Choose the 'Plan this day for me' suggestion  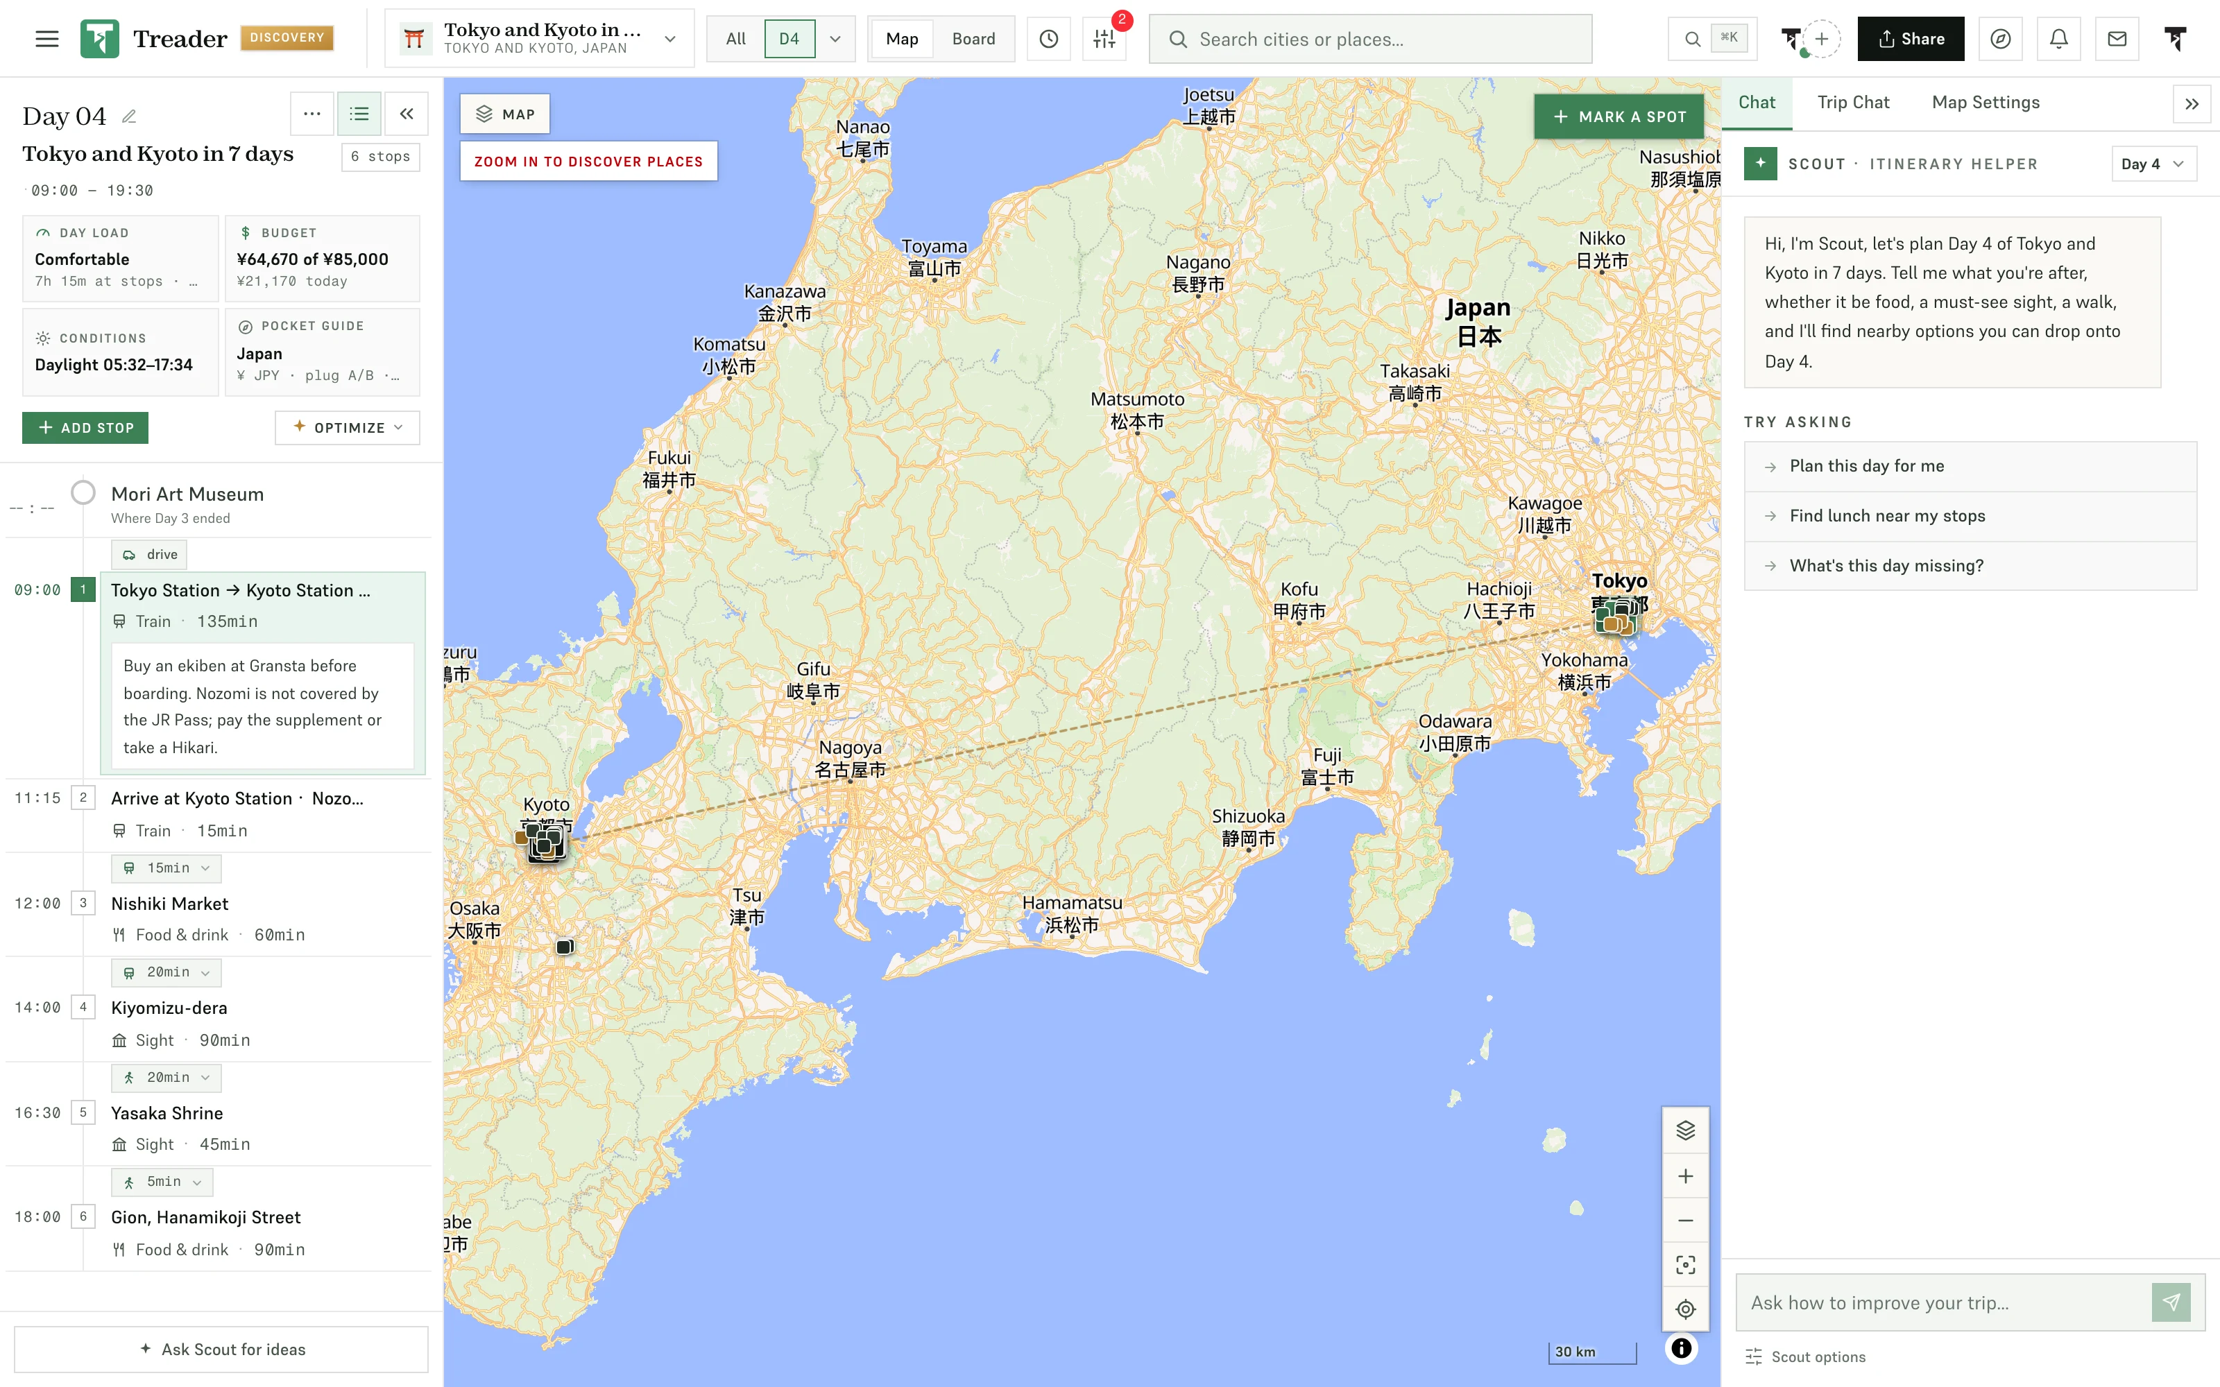coord(1970,466)
